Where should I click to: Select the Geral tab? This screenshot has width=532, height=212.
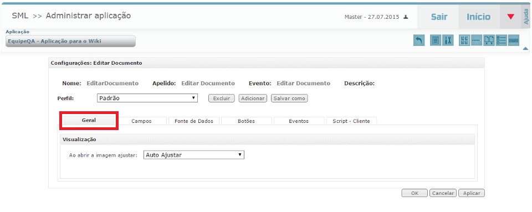(89, 120)
